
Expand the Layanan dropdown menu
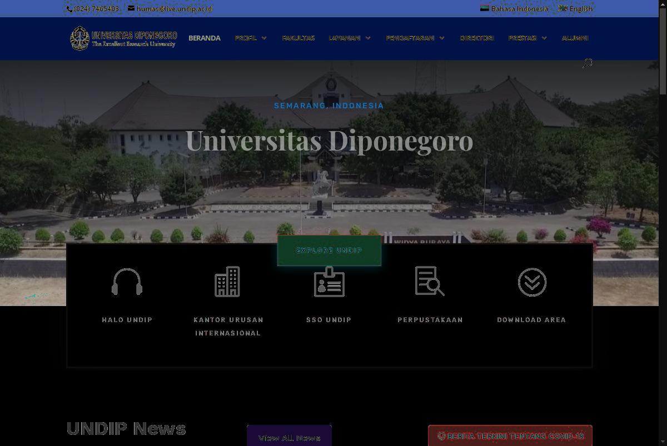[350, 38]
